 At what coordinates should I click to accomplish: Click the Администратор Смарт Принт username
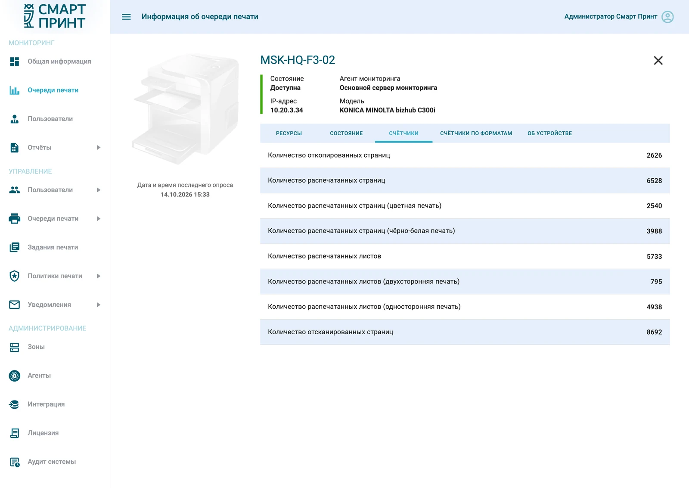(611, 17)
